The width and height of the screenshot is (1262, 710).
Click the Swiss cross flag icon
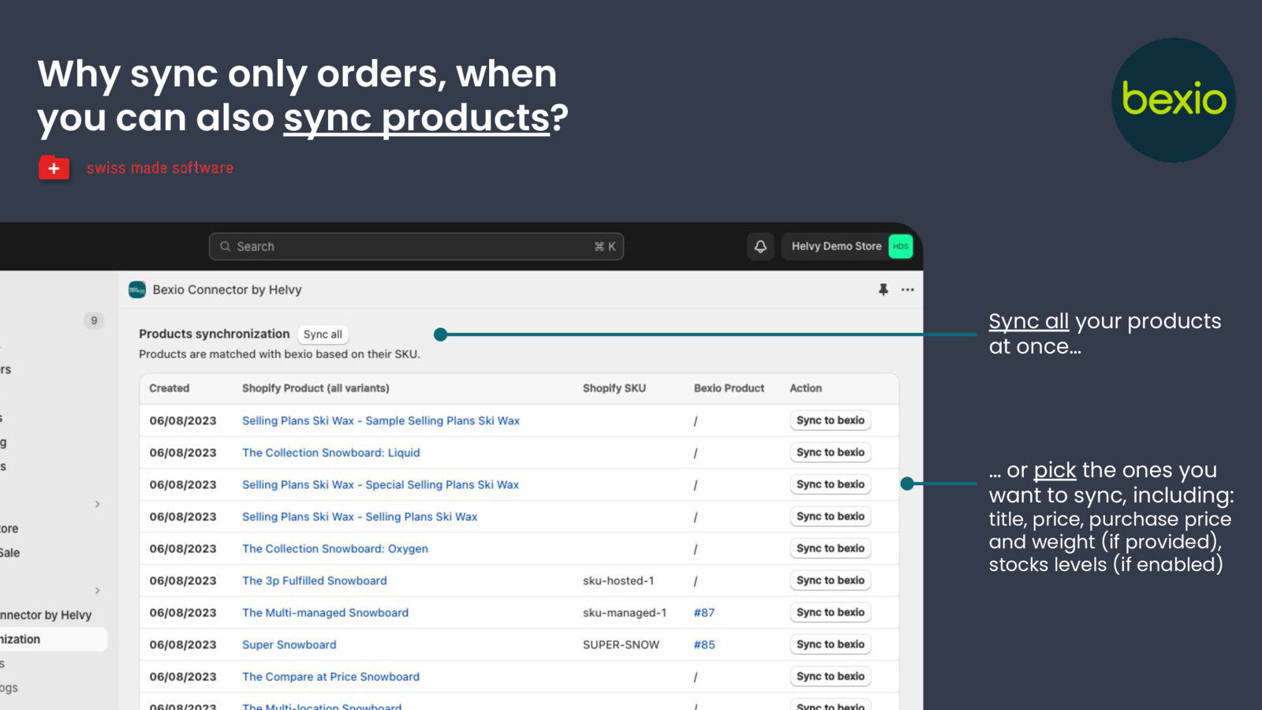coord(54,168)
